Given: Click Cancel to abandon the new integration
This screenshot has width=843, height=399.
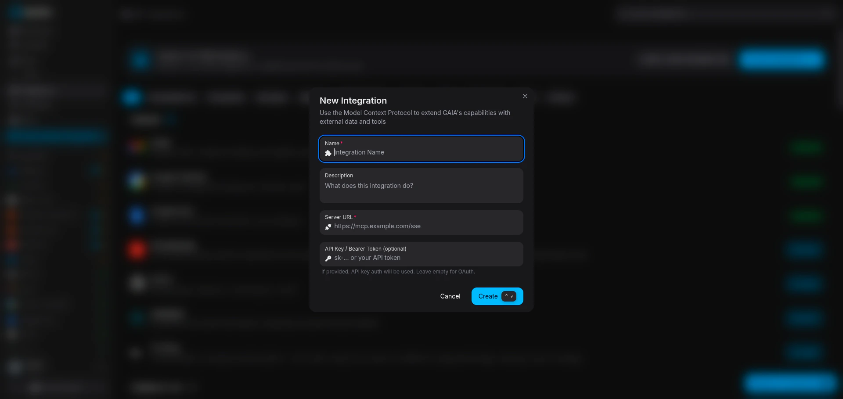Looking at the screenshot, I should tap(450, 296).
